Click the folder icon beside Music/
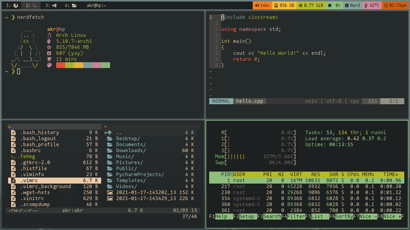 [110, 156]
